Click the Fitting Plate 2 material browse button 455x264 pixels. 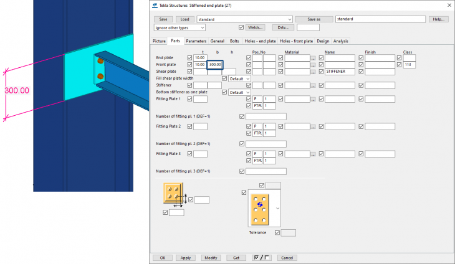tap(313, 126)
